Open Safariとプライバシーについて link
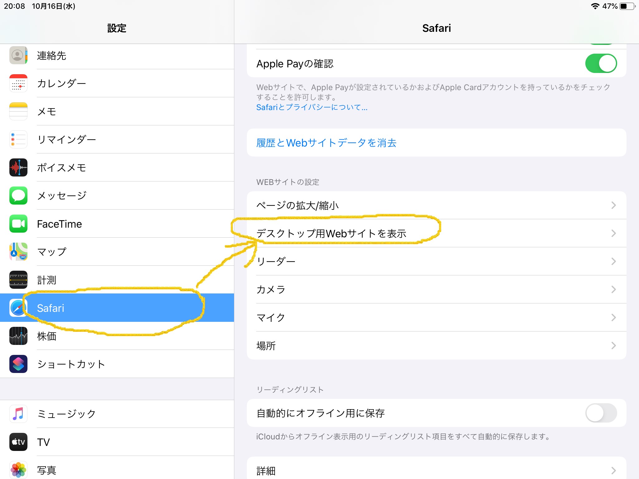Screen dimensions: 639x479 [312, 107]
